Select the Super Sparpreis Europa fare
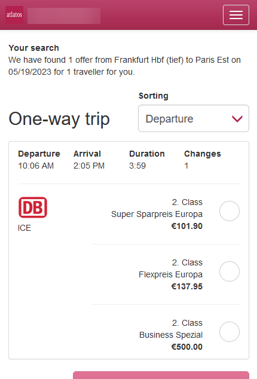This screenshot has width=257, height=379. [229, 211]
